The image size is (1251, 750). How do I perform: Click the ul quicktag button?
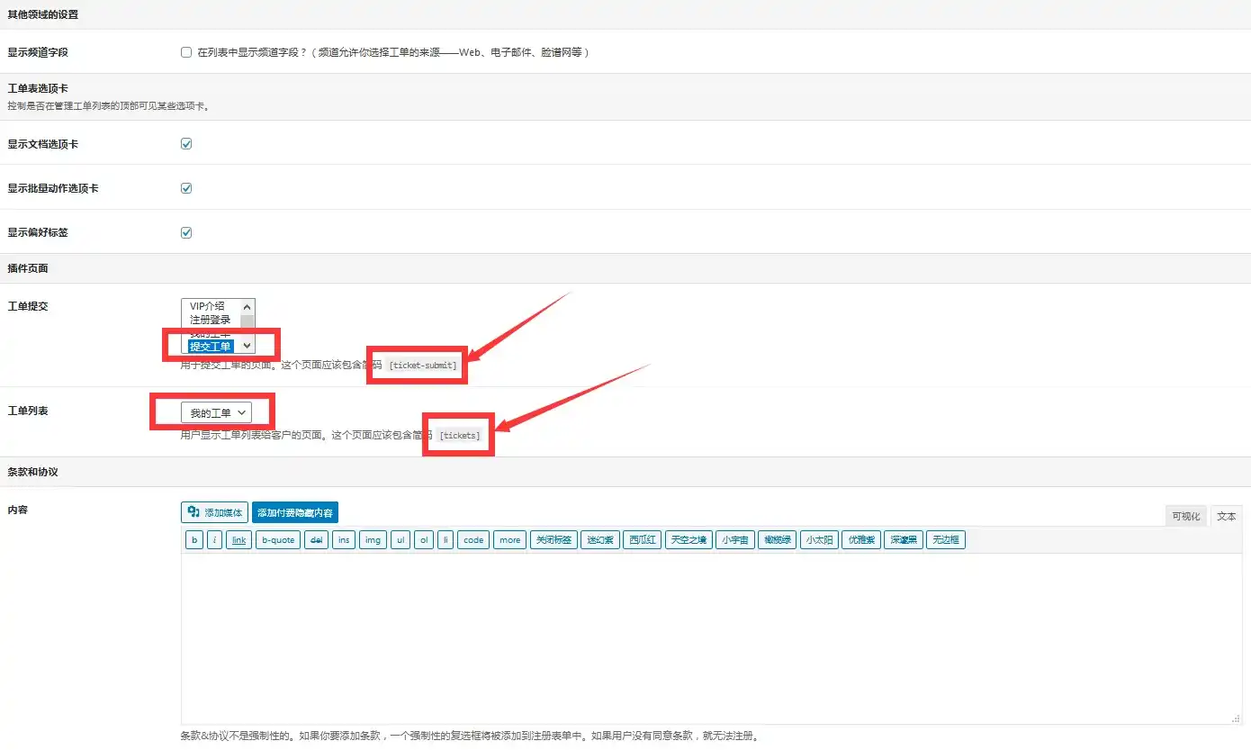[400, 540]
